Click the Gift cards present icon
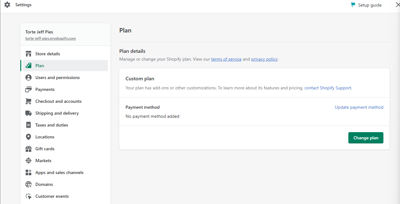Screen dimensions: 400x204 pos(28,149)
